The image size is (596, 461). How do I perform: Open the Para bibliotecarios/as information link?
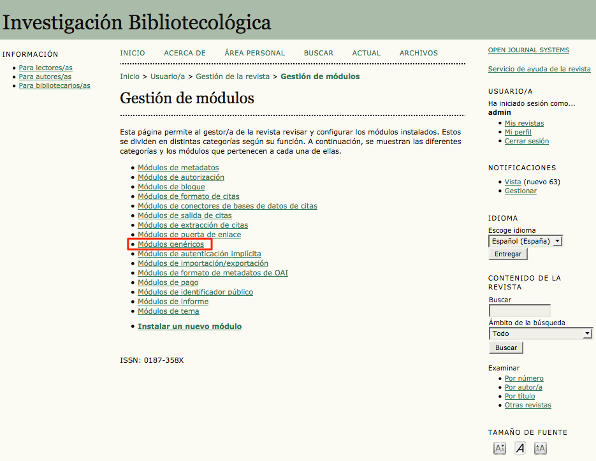tap(54, 85)
